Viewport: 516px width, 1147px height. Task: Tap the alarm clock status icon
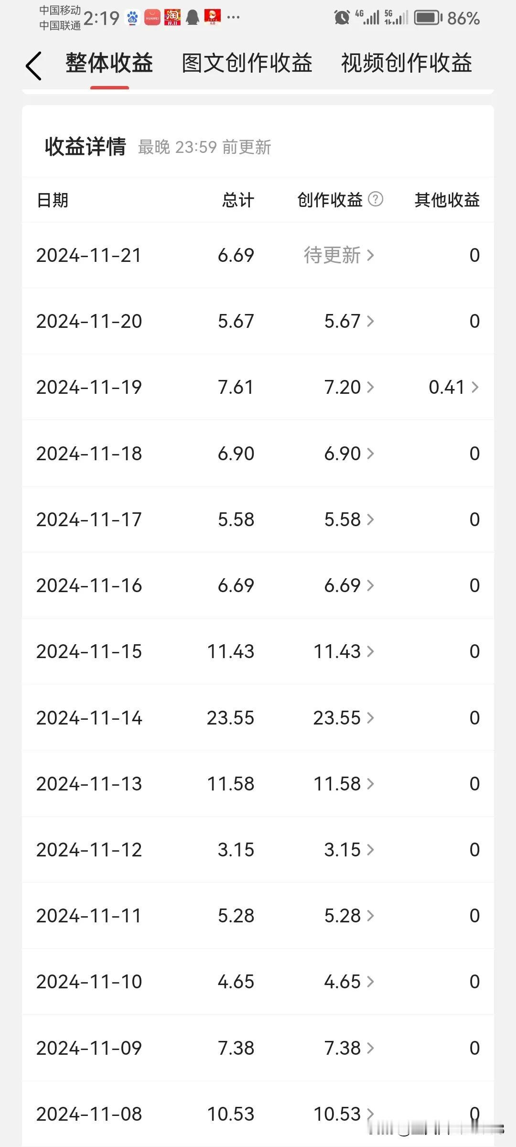coord(342,18)
